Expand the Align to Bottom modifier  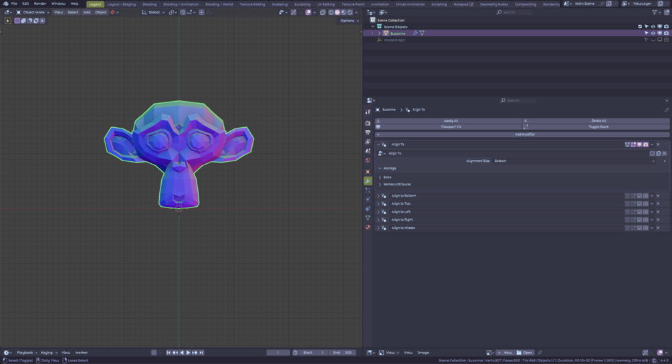coord(378,195)
